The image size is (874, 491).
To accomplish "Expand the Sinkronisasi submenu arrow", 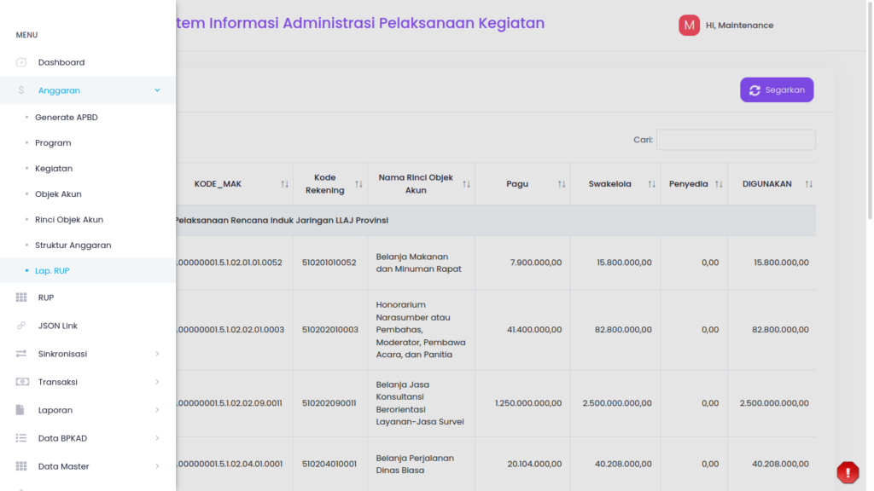I will coord(157,354).
